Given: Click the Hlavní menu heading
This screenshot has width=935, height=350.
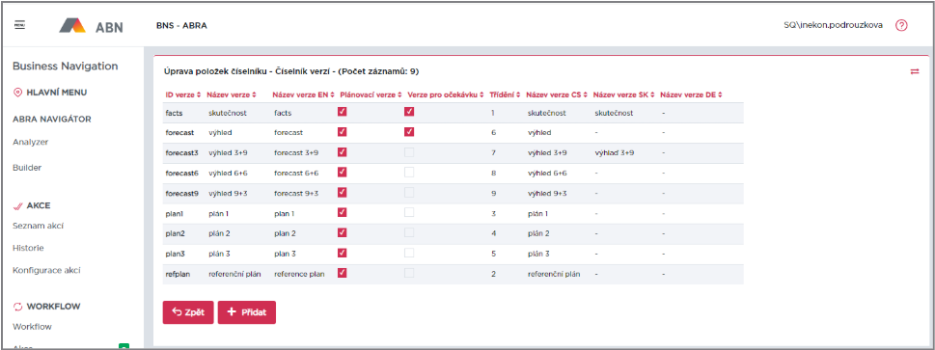Looking at the screenshot, I should point(57,93).
